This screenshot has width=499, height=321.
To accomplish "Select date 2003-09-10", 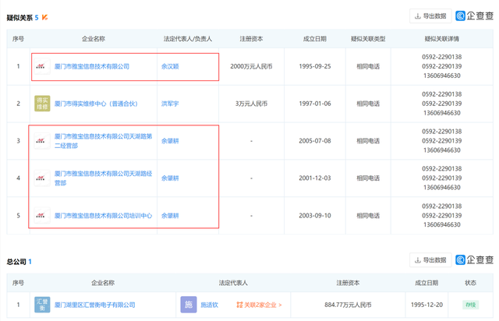I will (x=315, y=216).
